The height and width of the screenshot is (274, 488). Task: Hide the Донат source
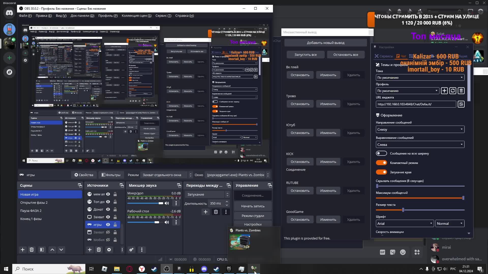pyautogui.click(x=108, y=209)
